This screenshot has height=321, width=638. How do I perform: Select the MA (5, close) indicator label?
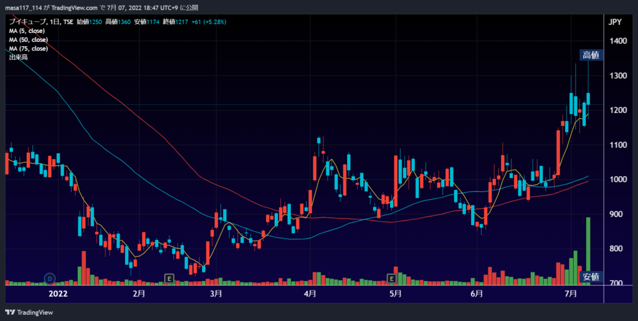[x=27, y=31]
